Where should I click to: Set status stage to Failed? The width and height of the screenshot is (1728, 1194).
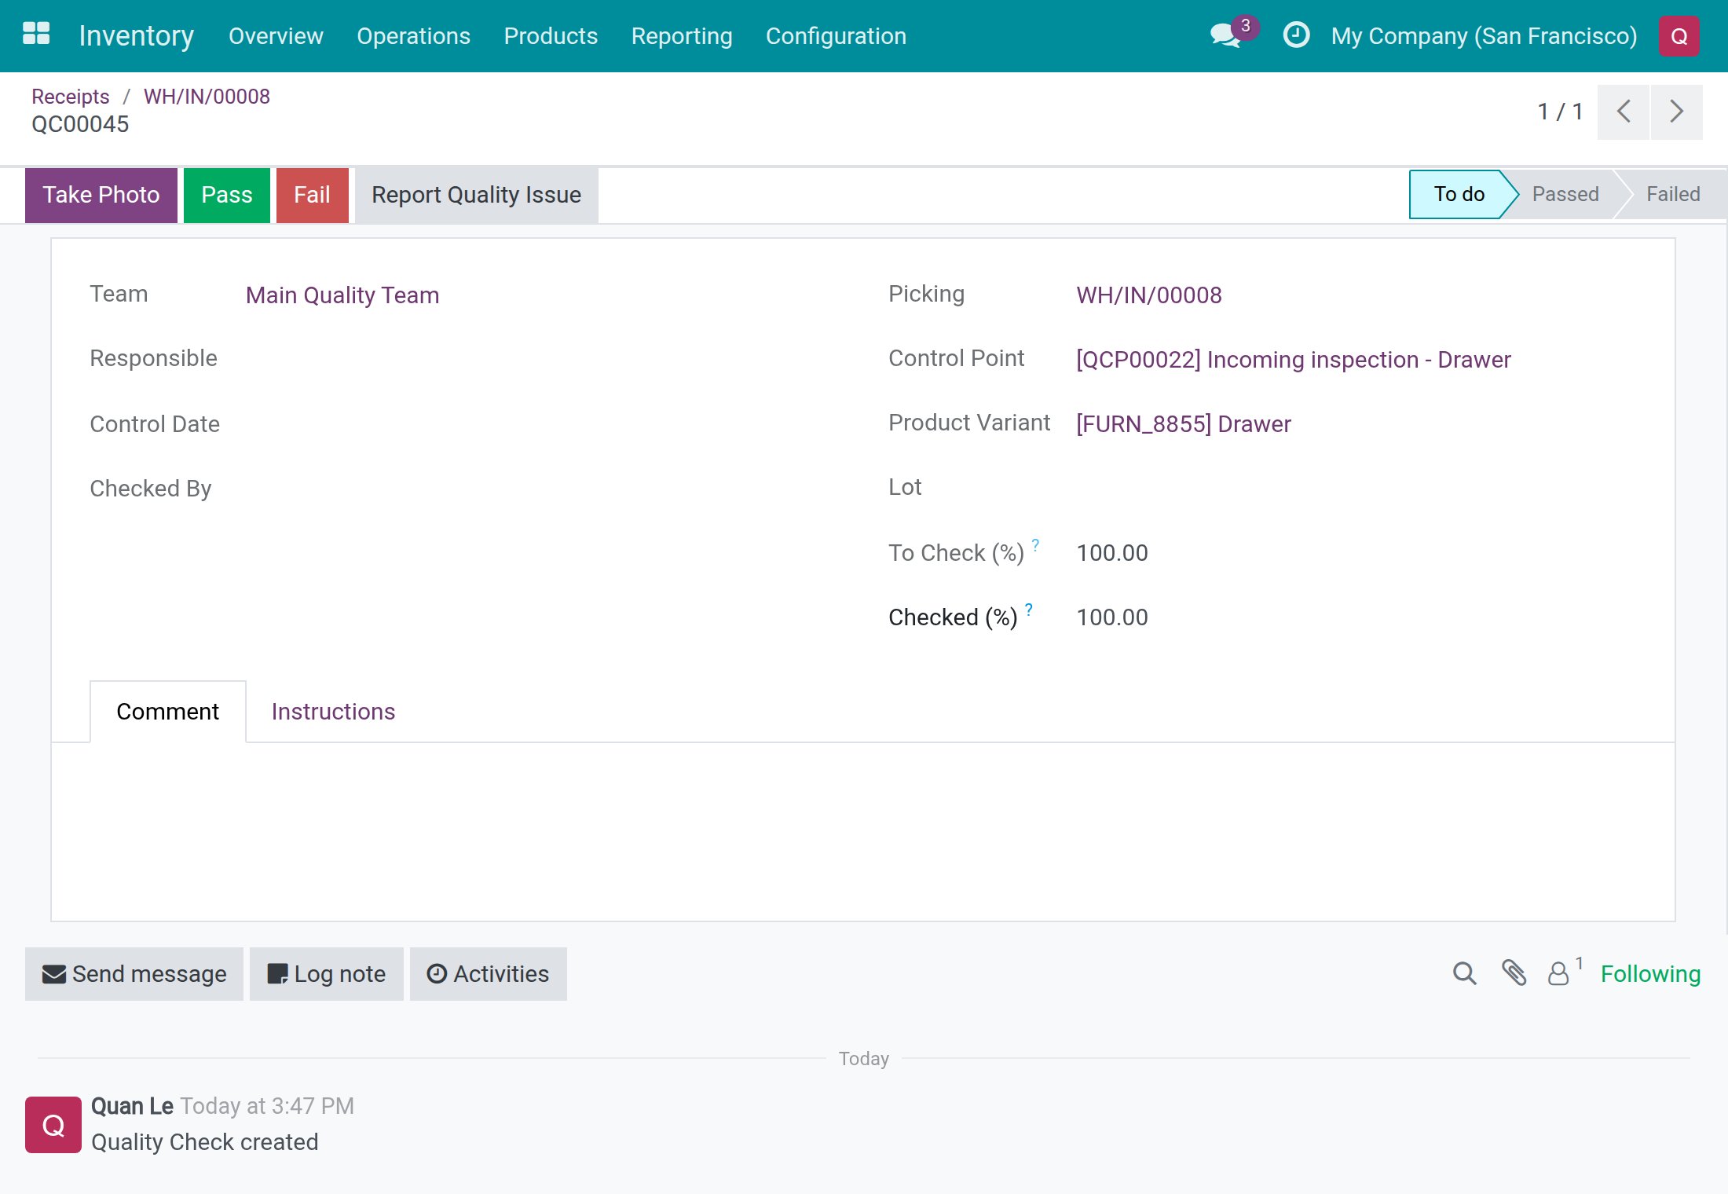point(1673,194)
